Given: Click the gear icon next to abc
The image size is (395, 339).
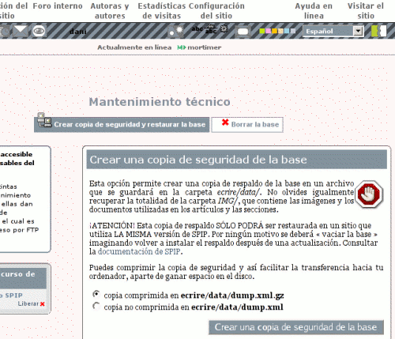Looking at the screenshot, I should click(x=224, y=28).
